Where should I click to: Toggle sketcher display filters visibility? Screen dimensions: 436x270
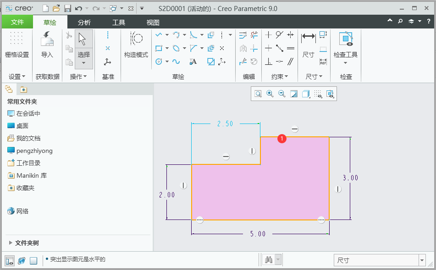(x=330, y=94)
